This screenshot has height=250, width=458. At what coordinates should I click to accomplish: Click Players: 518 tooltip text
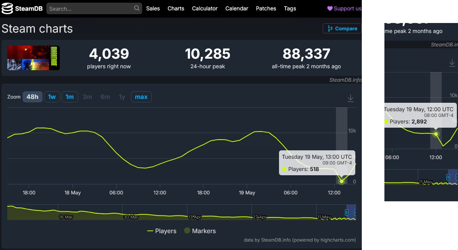[x=304, y=169]
